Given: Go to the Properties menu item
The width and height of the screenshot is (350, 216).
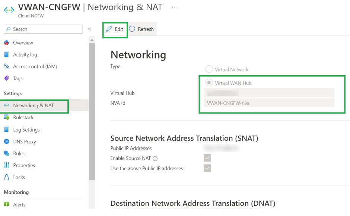Looking at the screenshot, I should (24, 165).
